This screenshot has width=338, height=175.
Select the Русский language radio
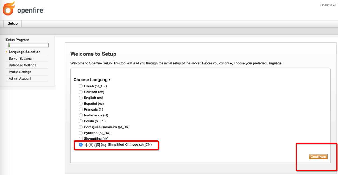[x=81, y=133]
